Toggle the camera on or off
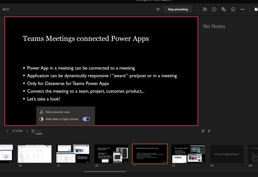This screenshot has height=177, width=258. [x=256, y=9]
